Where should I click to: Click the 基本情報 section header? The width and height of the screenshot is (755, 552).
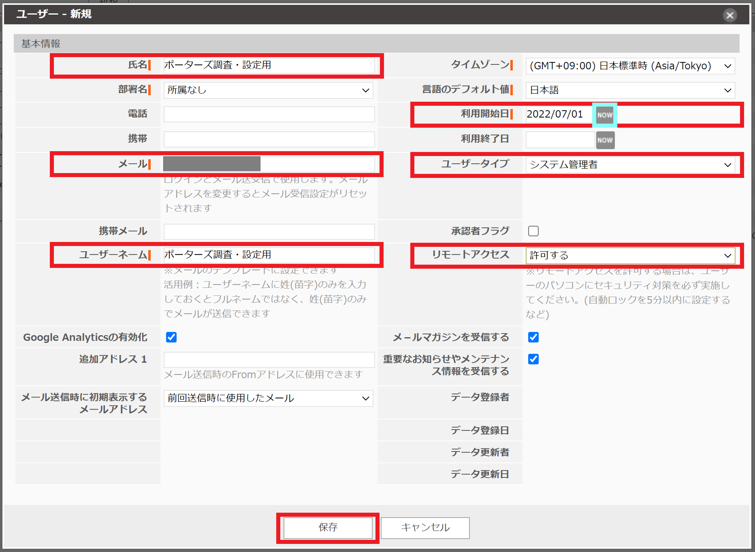click(x=376, y=43)
